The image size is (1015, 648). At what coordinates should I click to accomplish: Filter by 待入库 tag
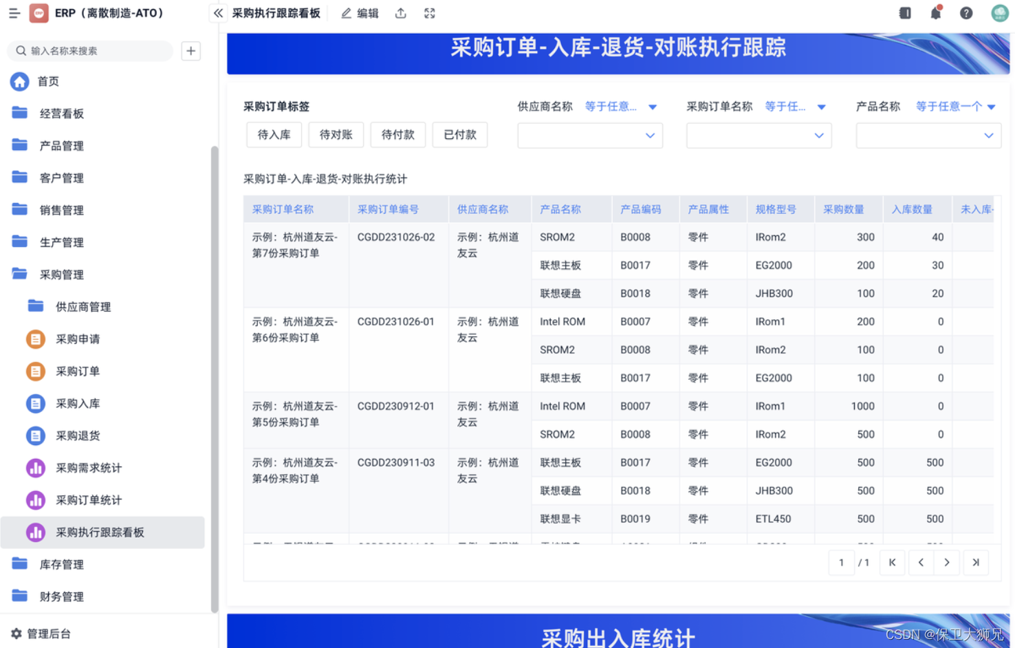click(274, 135)
